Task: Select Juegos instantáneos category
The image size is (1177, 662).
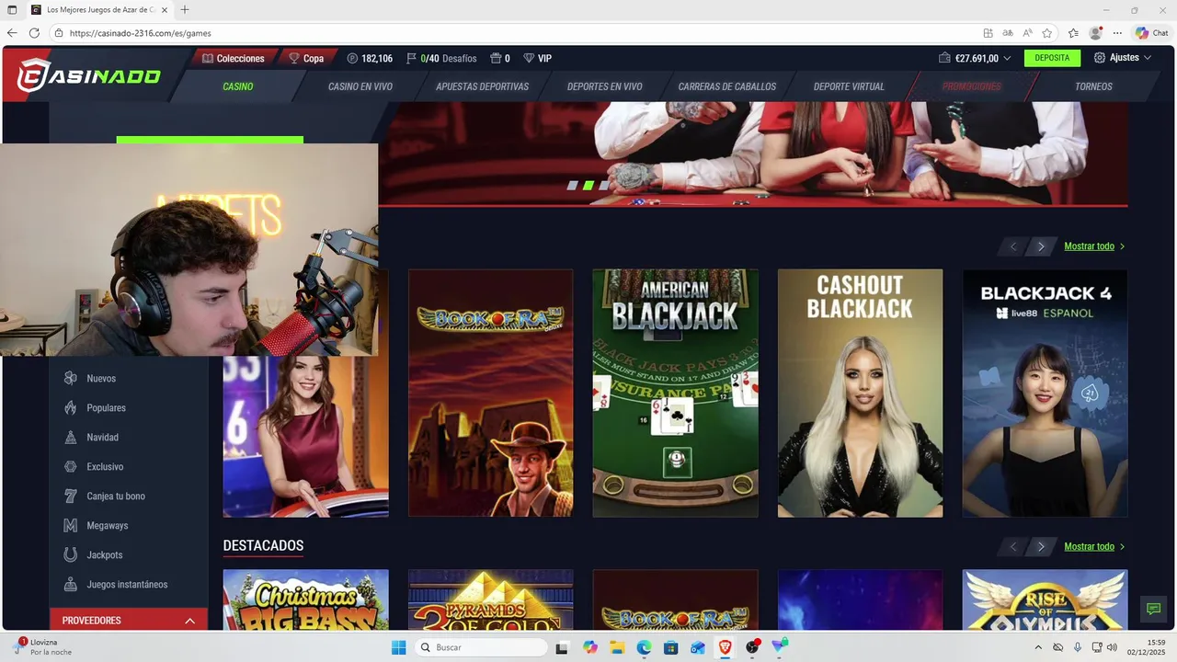Action: tap(127, 584)
